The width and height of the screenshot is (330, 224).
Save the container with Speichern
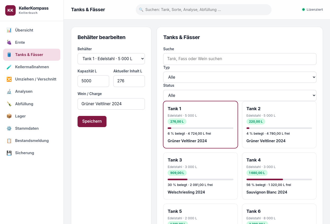coord(92,121)
